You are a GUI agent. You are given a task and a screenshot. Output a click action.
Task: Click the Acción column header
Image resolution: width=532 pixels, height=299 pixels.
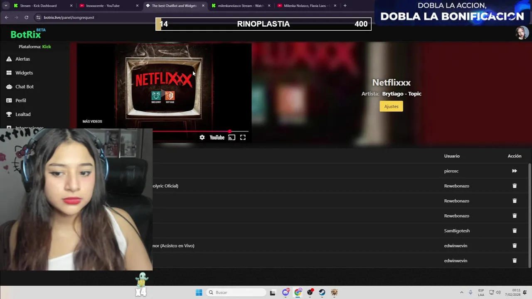(x=514, y=156)
